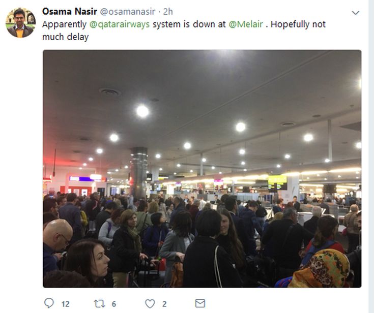
Task: Click the Osama Nasir display name
Action: pos(70,12)
